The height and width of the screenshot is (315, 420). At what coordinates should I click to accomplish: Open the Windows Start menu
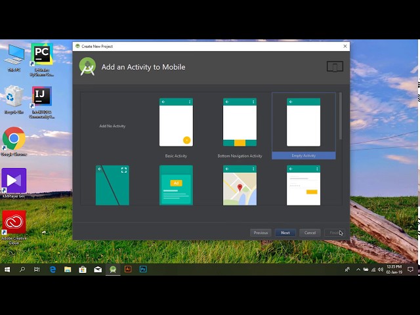coord(7,270)
